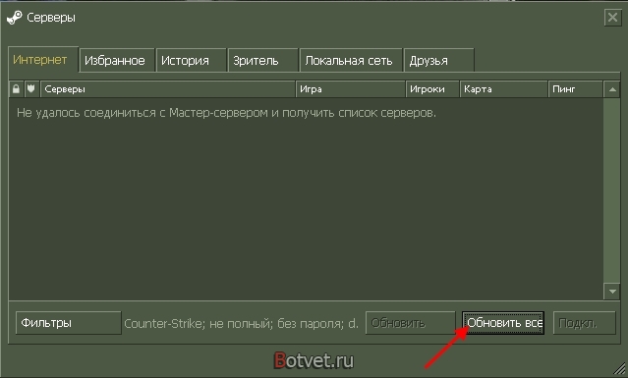This screenshot has height=378, width=628.
Task: Click the Подкл. connect button
Action: point(585,323)
